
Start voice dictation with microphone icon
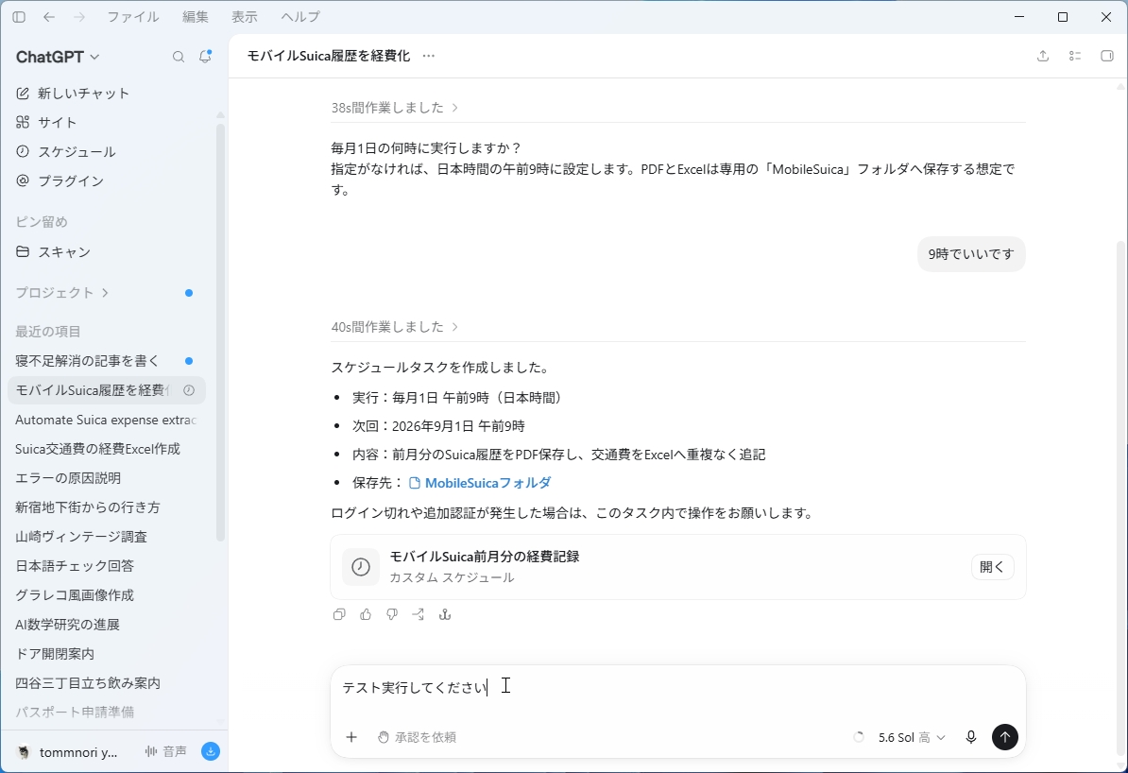pos(971,737)
